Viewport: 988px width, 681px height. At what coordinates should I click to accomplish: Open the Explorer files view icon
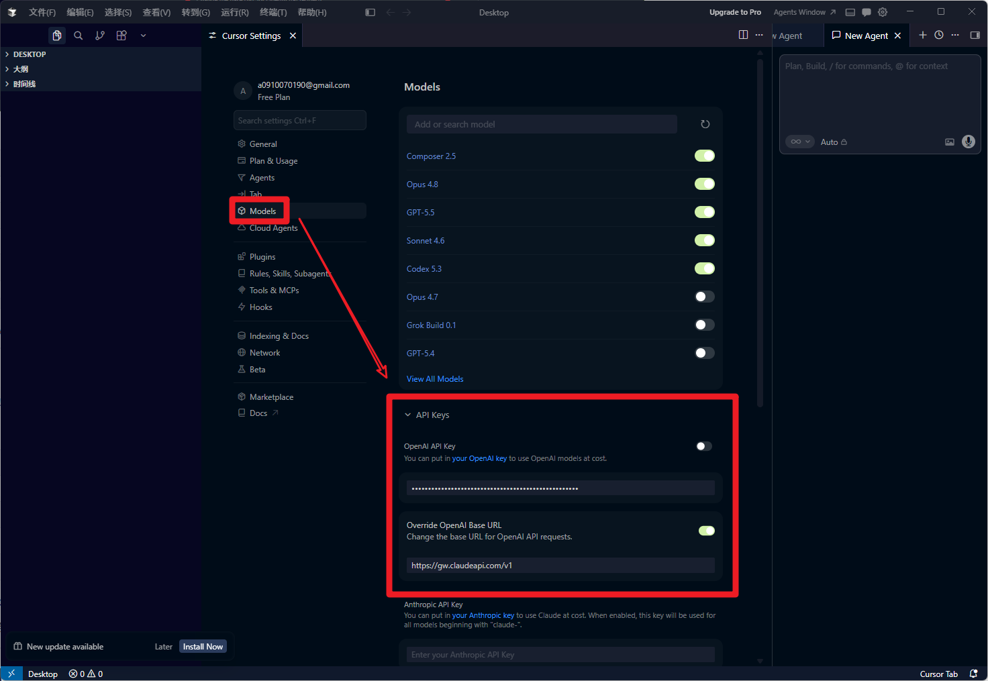(57, 36)
